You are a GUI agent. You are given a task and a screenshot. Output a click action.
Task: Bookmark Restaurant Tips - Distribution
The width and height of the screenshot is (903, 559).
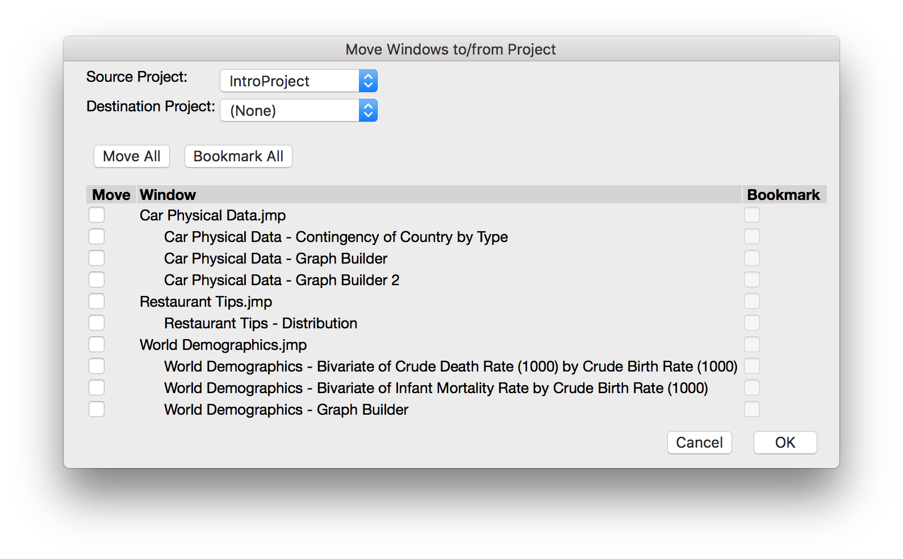752,323
